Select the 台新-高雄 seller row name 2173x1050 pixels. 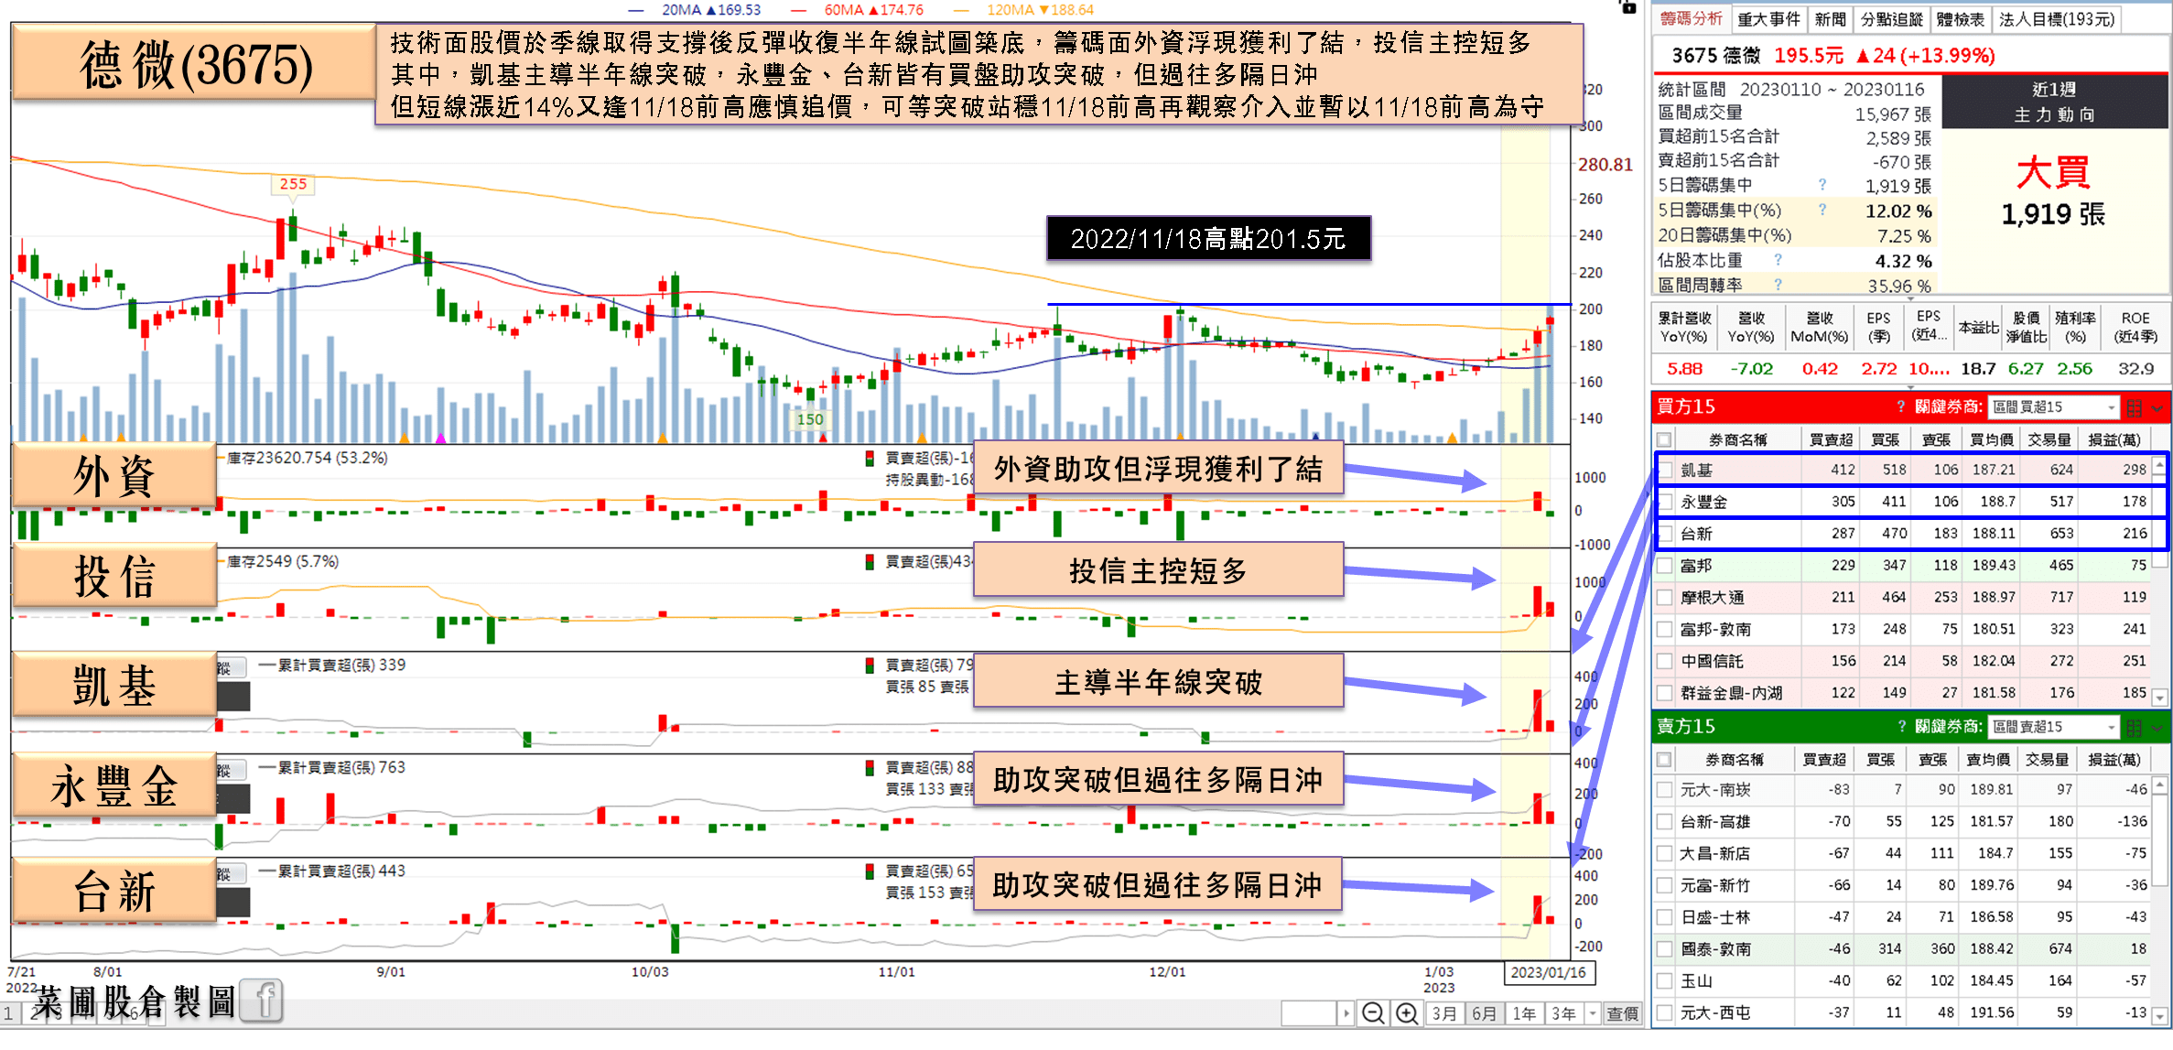click(x=1715, y=821)
